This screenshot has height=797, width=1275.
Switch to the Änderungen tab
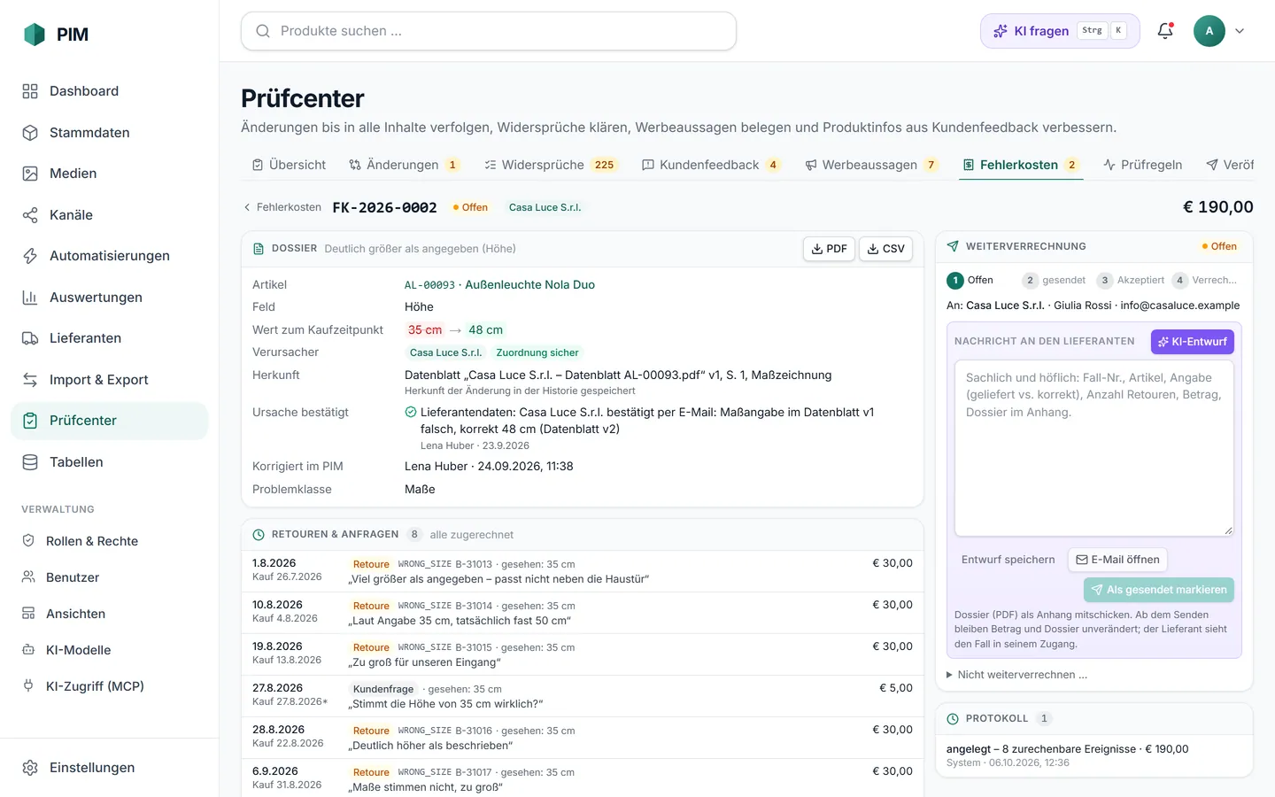pyautogui.click(x=404, y=165)
